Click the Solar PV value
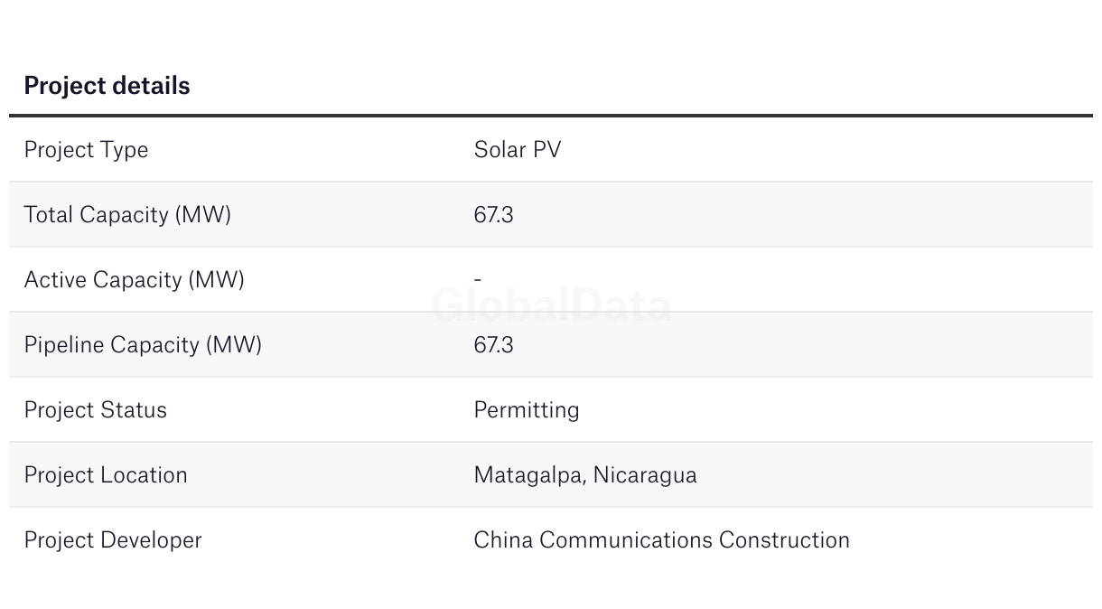 (x=518, y=149)
